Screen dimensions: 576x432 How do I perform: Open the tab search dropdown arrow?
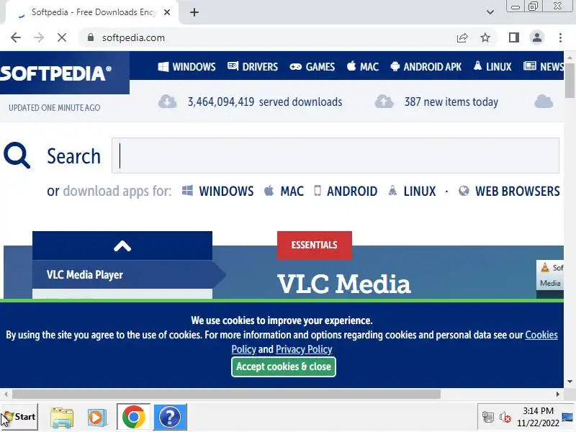coord(490,12)
